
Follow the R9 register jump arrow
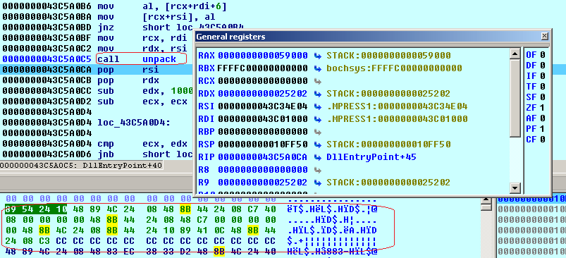point(318,183)
